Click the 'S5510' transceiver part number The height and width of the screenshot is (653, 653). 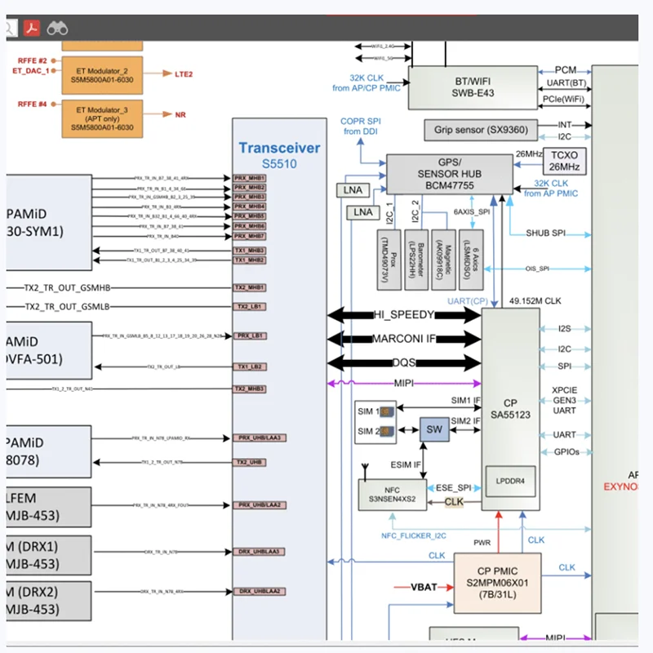coord(279,164)
